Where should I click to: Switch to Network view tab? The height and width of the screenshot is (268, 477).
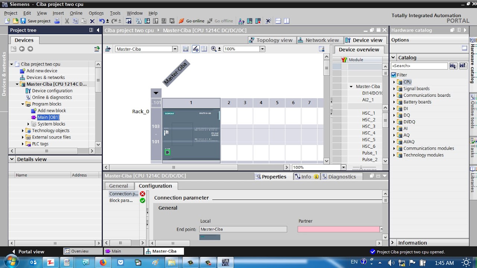coord(319,40)
